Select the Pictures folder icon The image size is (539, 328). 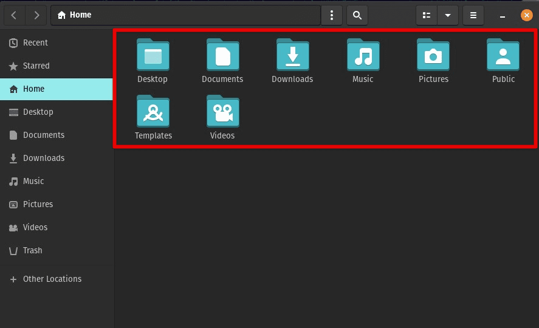433,55
